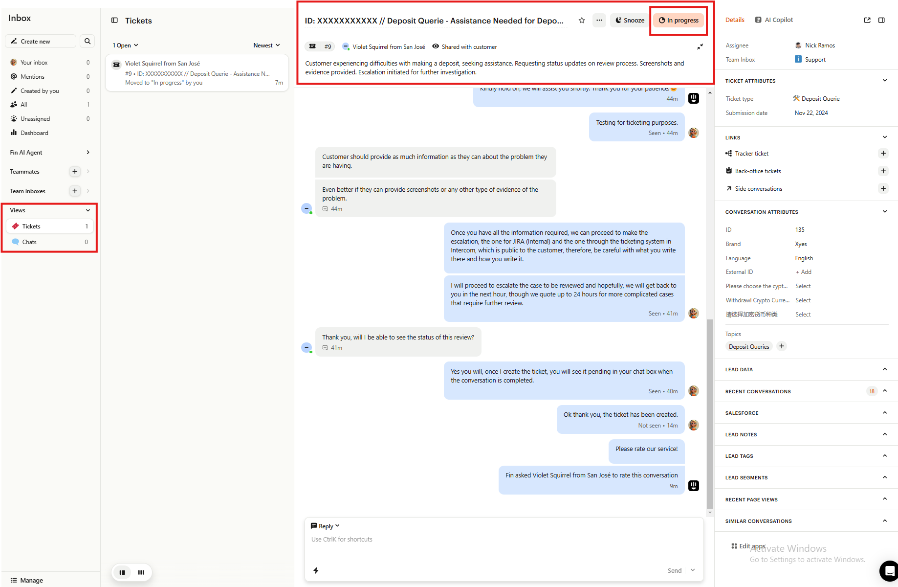Switch to the AI Copilot tab
Image resolution: width=898 pixels, height=587 pixels.
(774, 20)
